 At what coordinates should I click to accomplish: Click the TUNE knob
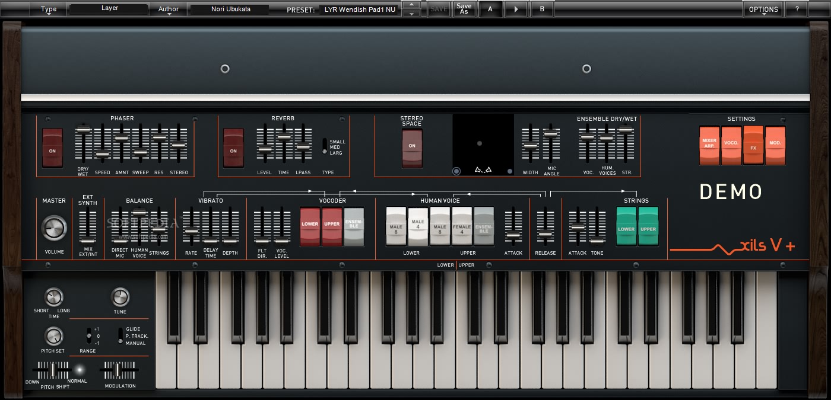[x=120, y=297]
